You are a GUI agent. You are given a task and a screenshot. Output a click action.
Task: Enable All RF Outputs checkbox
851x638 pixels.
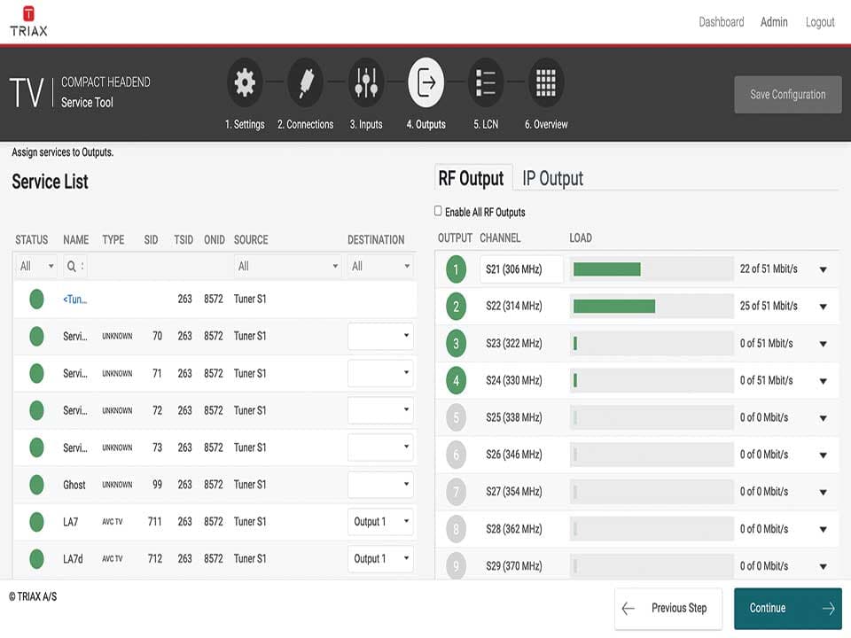pos(438,212)
